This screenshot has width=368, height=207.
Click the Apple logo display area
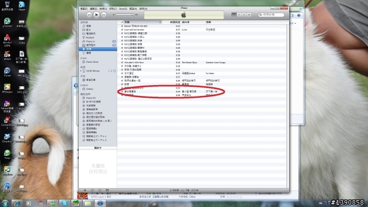[184, 15]
